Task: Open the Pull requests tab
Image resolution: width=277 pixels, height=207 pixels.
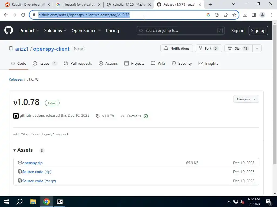Action: click(78, 63)
